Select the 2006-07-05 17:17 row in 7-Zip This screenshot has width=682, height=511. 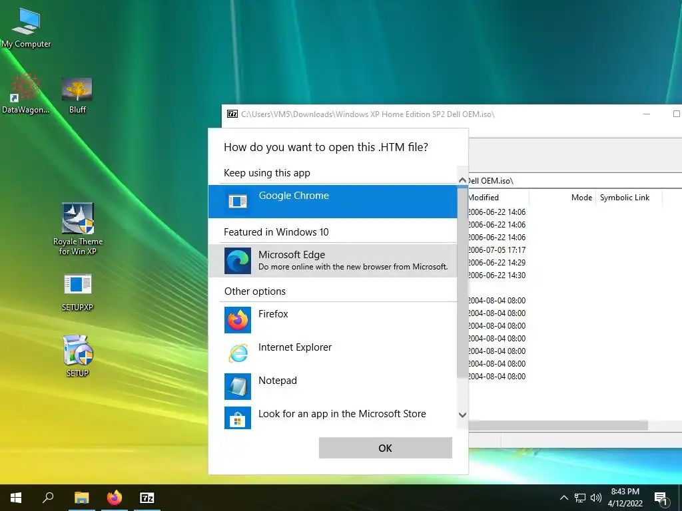pyautogui.click(x=574, y=250)
